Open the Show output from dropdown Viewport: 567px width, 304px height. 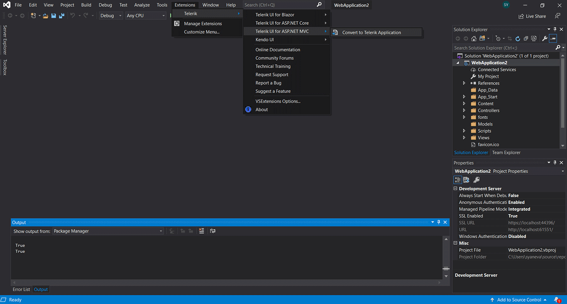coord(161,231)
